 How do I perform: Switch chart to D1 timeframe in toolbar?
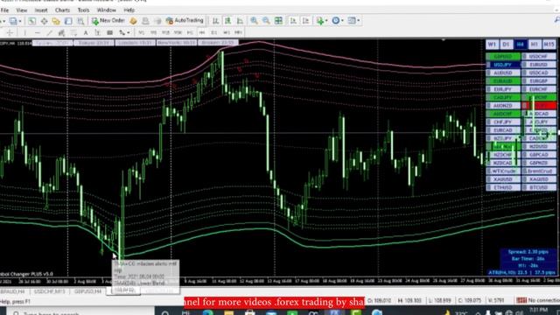point(213,33)
